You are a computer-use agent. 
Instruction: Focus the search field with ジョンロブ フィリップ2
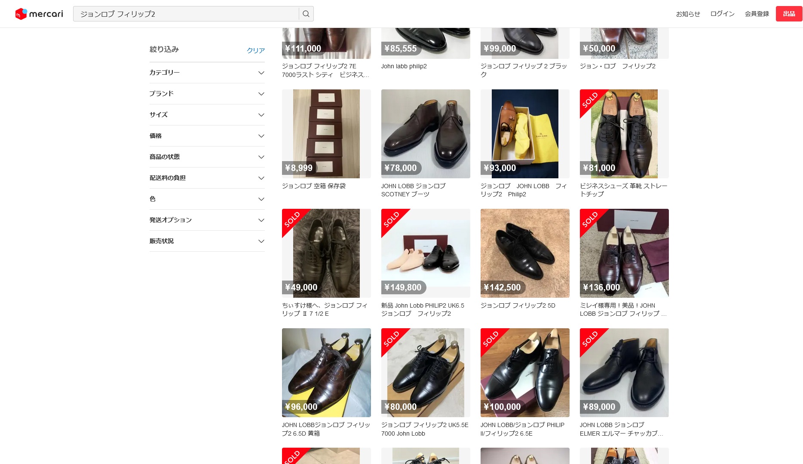click(186, 14)
